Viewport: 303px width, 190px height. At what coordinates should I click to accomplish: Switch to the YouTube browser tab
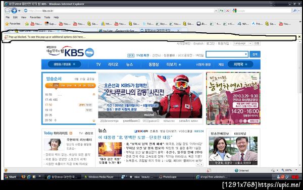click(118, 30)
